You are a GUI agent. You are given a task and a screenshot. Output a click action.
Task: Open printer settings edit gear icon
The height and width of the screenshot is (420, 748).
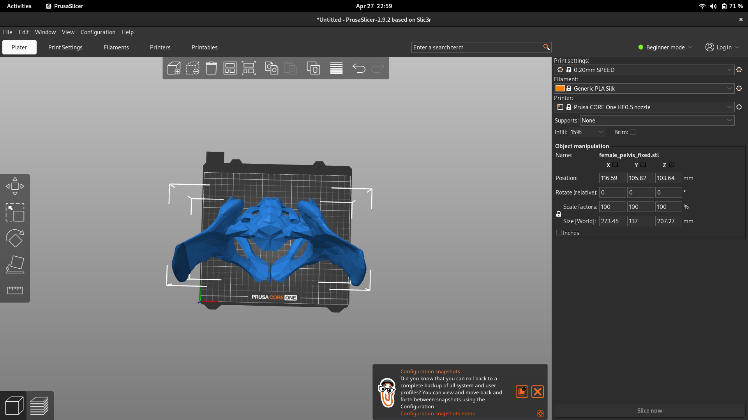point(739,107)
